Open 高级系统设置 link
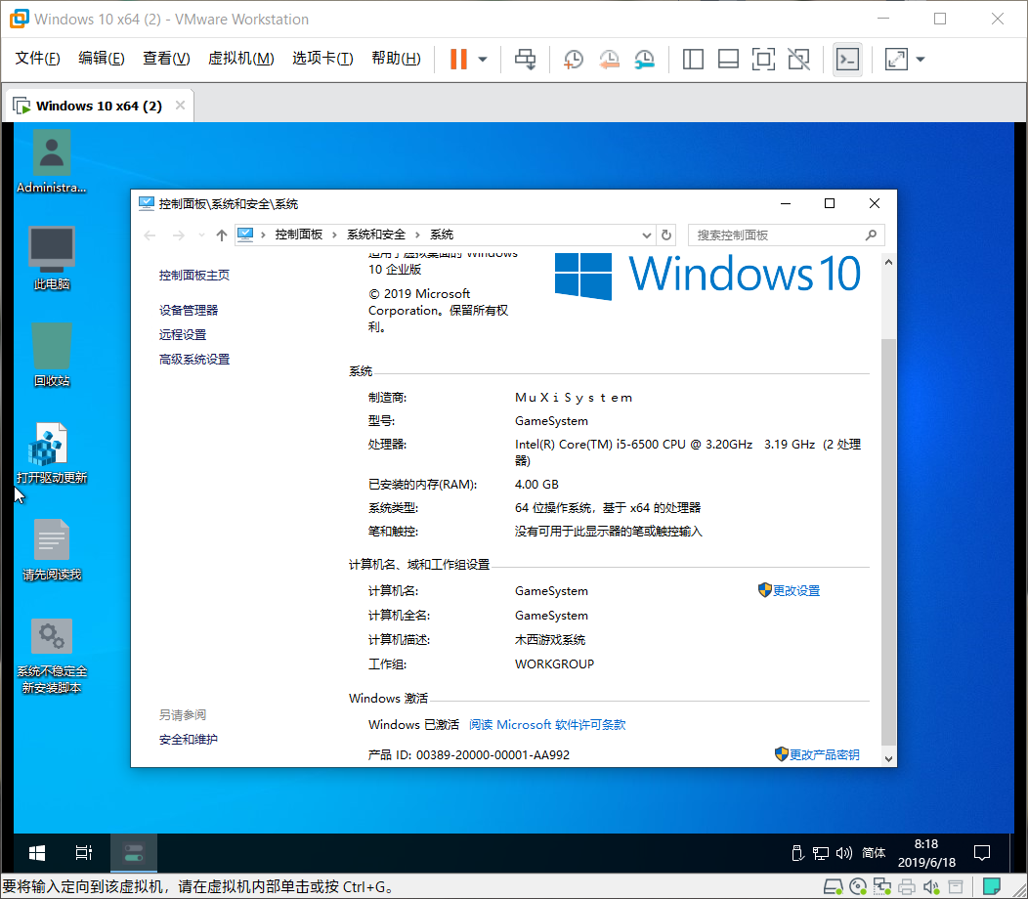 pyautogui.click(x=194, y=360)
